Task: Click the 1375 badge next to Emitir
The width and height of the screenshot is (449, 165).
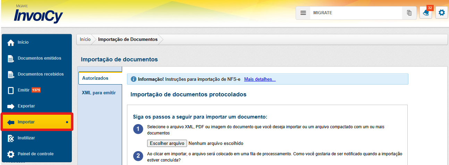Action: [x=36, y=90]
